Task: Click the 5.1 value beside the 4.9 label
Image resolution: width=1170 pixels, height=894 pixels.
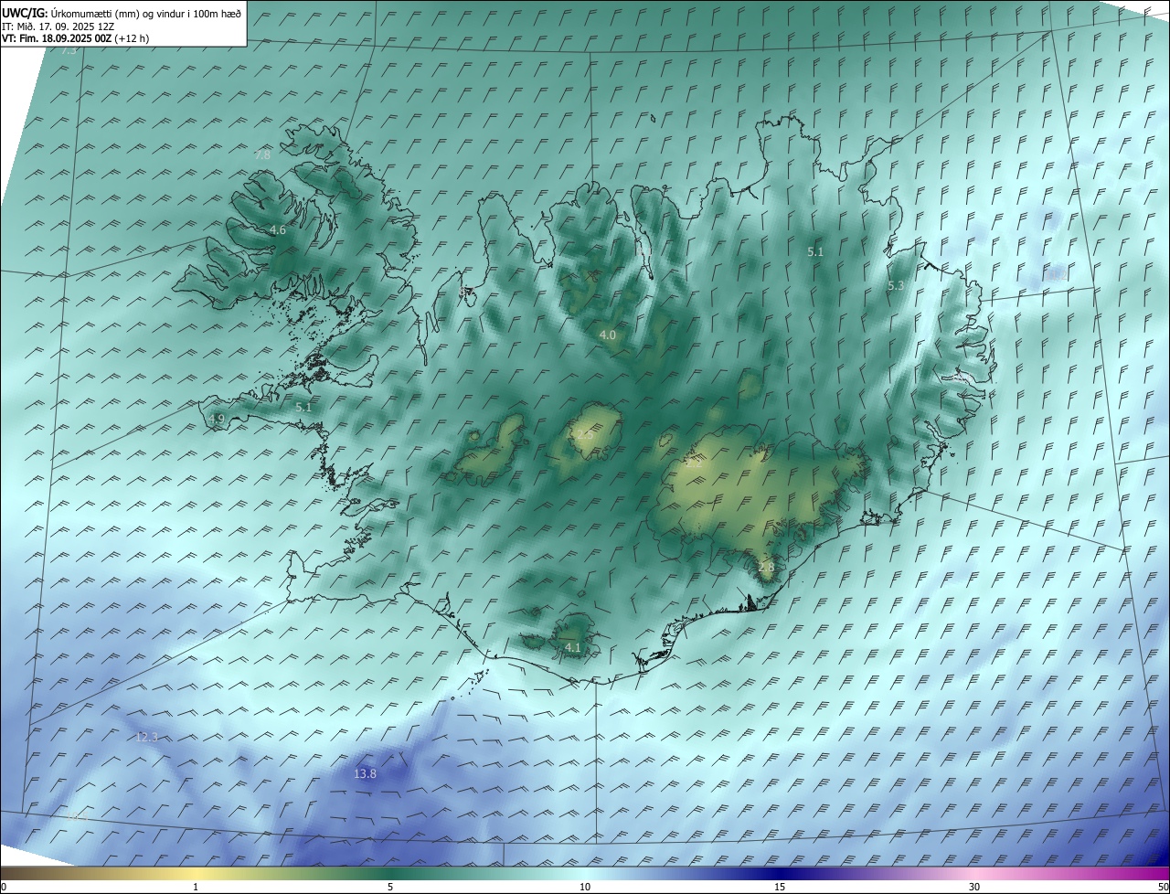Action: (x=303, y=408)
